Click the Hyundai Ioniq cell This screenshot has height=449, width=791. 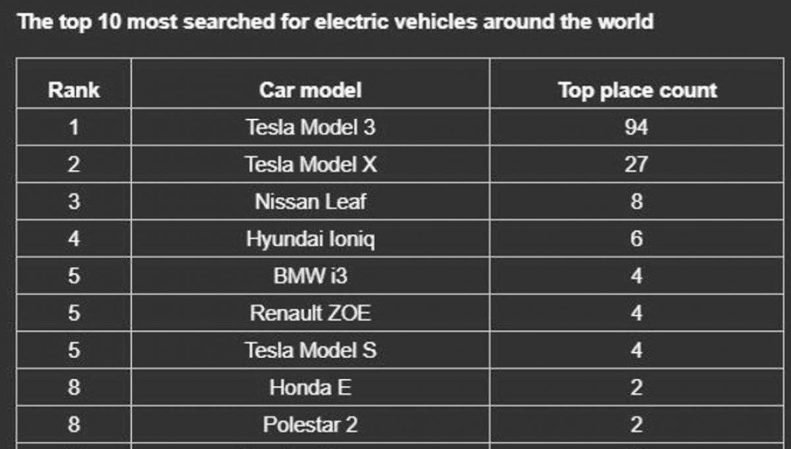pos(310,238)
